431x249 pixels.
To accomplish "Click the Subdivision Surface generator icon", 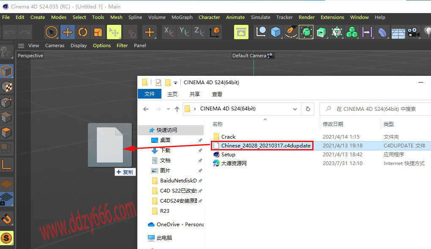I will 306,32.
